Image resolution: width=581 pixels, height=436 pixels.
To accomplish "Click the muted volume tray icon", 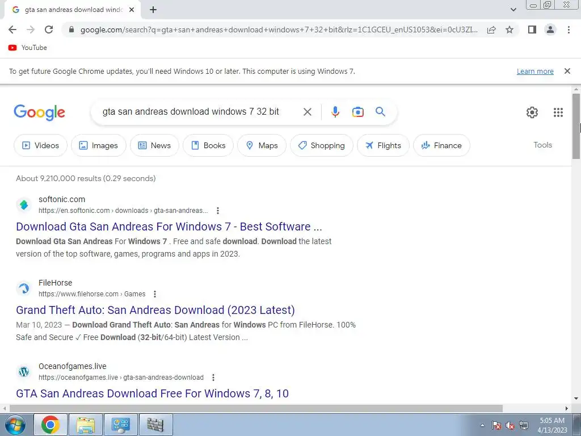I will (x=510, y=426).
